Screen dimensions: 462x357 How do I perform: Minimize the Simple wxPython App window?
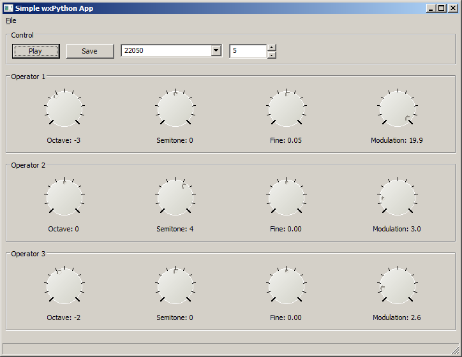click(431, 8)
